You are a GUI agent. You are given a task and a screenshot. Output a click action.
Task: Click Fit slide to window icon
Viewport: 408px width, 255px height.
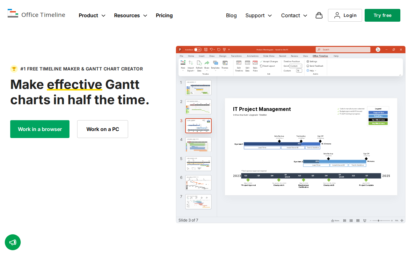(402, 221)
